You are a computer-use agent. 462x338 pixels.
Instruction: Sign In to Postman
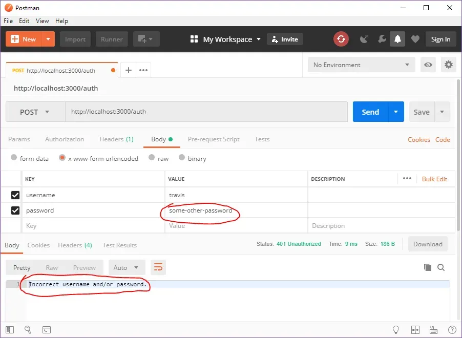pos(440,39)
